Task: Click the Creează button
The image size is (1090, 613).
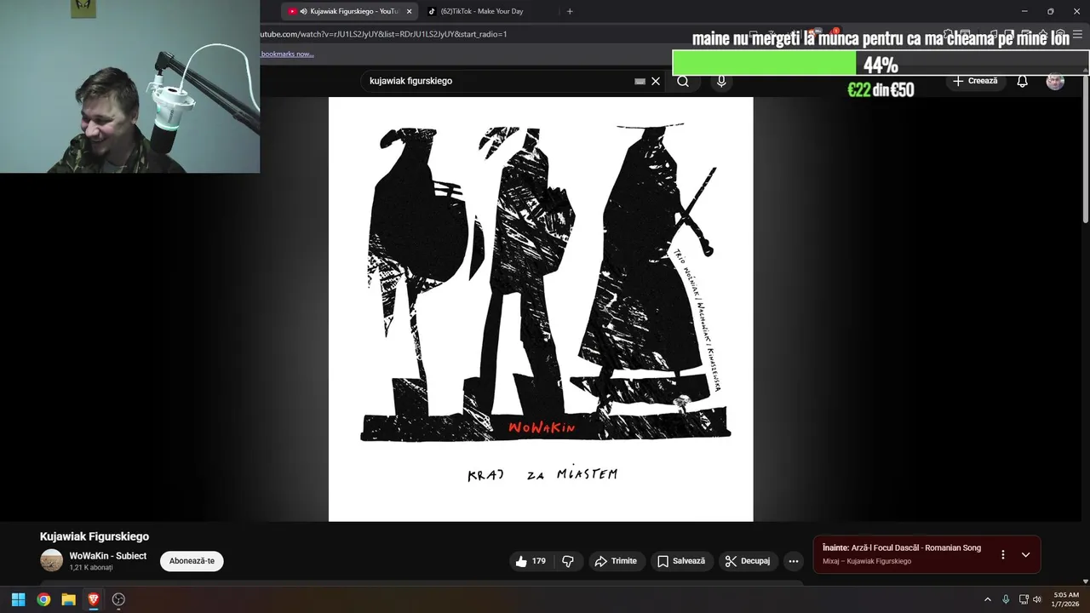Action: coord(975,81)
